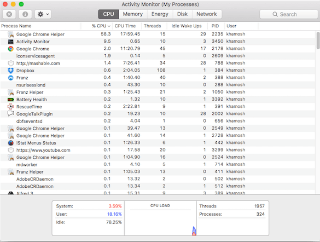320x242 pixels.
Task: Sort by Threads column header
Action: [x=152, y=26]
